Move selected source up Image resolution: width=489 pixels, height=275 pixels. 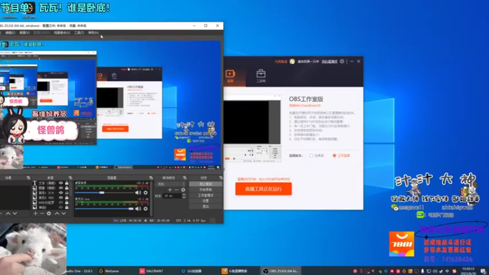click(x=57, y=213)
